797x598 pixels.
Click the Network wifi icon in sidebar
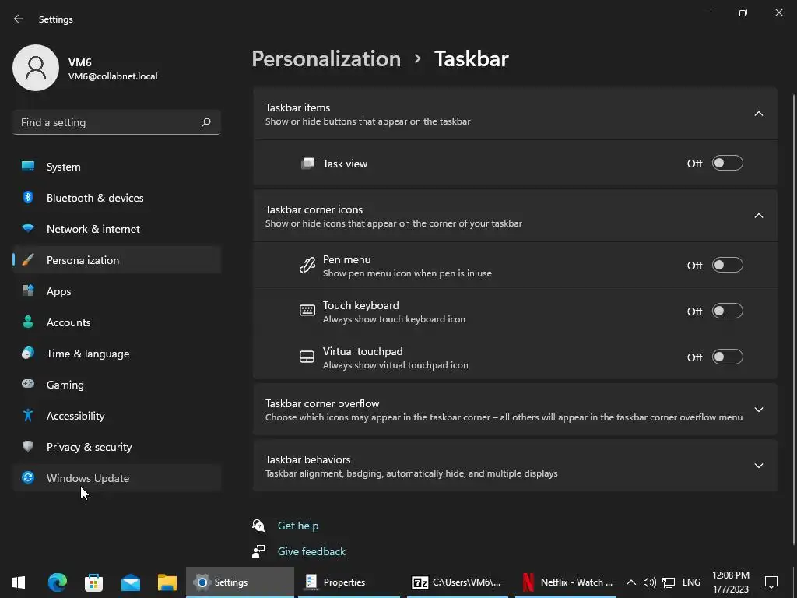pyautogui.click(x=28, y=228)
